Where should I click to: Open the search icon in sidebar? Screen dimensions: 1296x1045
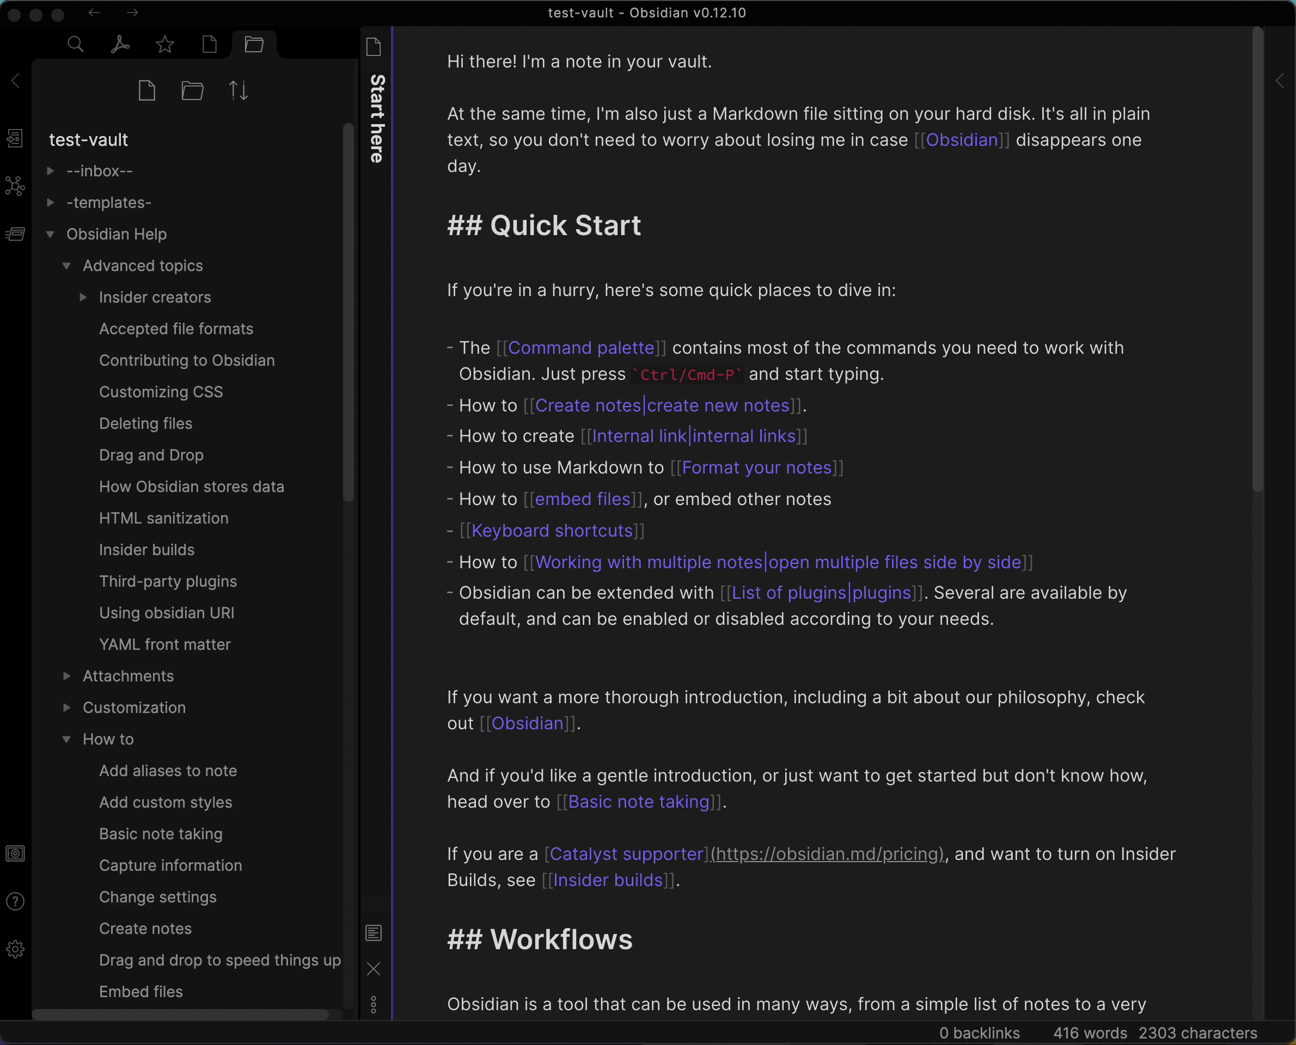pyautogui.click(x=75, y=42)
